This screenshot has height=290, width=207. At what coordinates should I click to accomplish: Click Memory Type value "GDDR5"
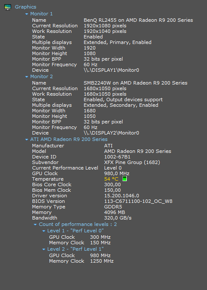[x=113, y=207]
